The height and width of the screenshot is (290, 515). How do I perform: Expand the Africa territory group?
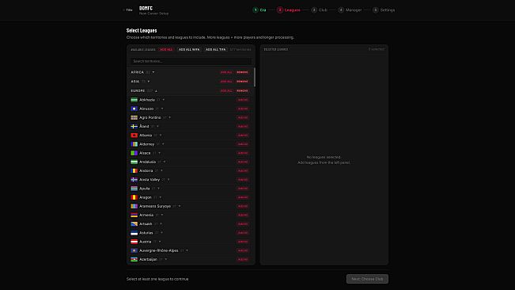click(153, 72)
